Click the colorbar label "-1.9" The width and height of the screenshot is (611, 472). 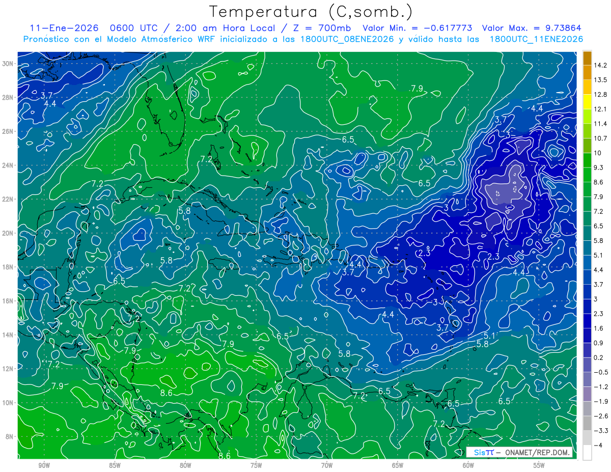tap(600, 401)
